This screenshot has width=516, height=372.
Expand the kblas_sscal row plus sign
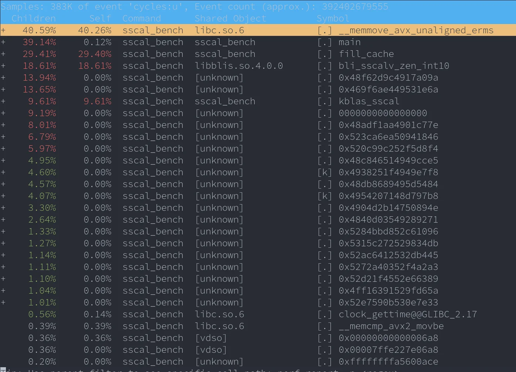[x=3, y=101]
